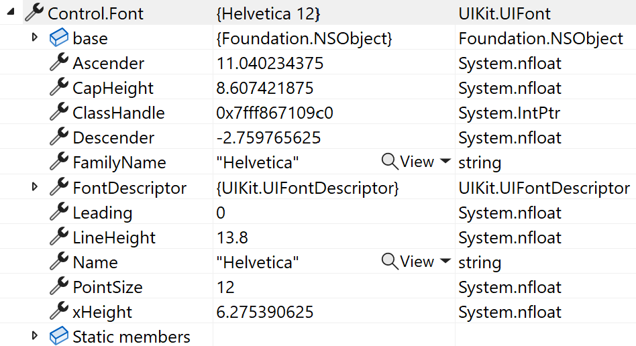Collapse the Control.Font node
Screen dimensions: 636x346
12,13
